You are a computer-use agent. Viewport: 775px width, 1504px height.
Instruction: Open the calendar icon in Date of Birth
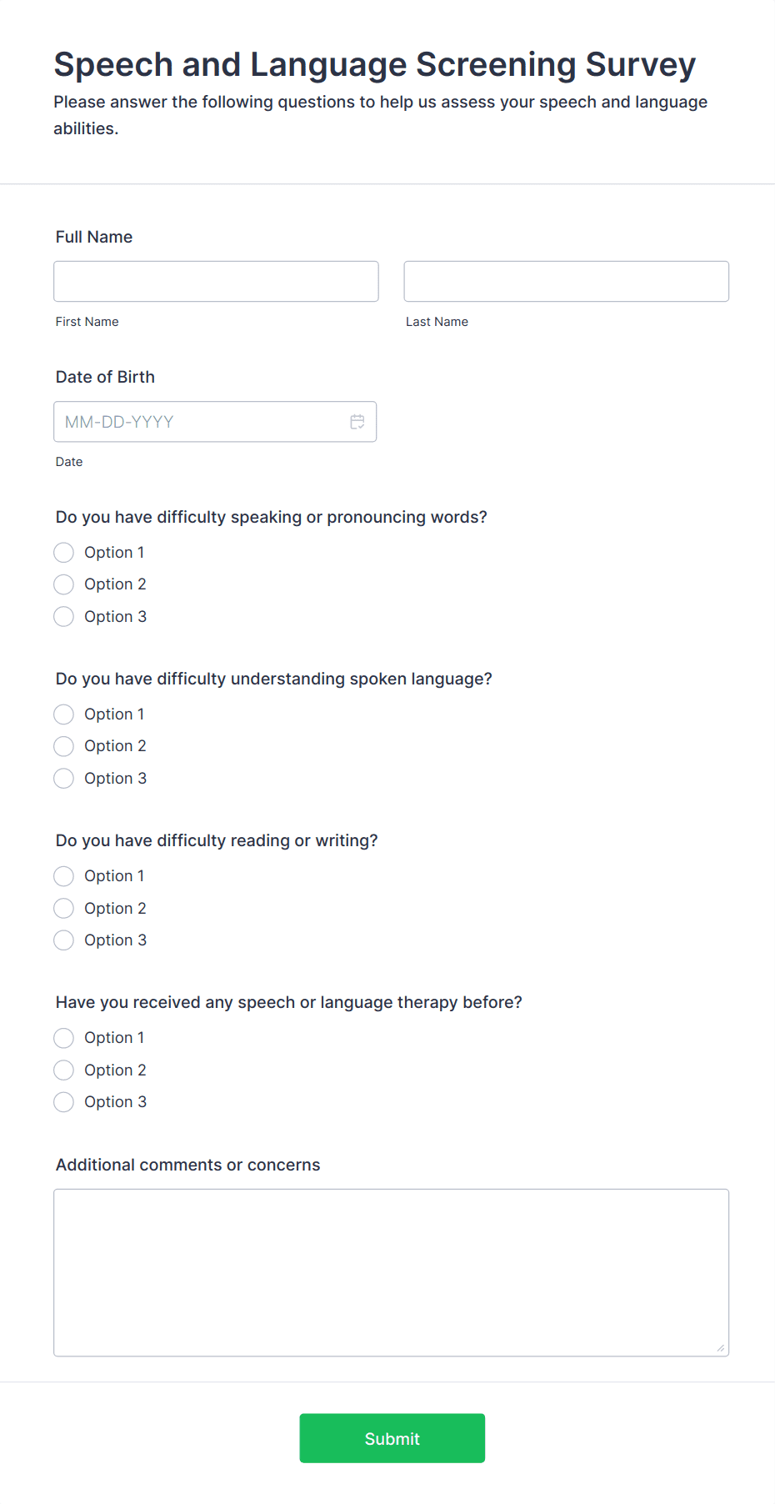click(357, 422)
